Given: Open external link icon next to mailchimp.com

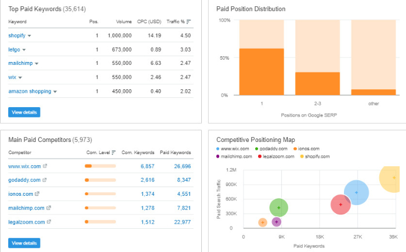Looking at the screenshot, I should (x=49, y=207).
